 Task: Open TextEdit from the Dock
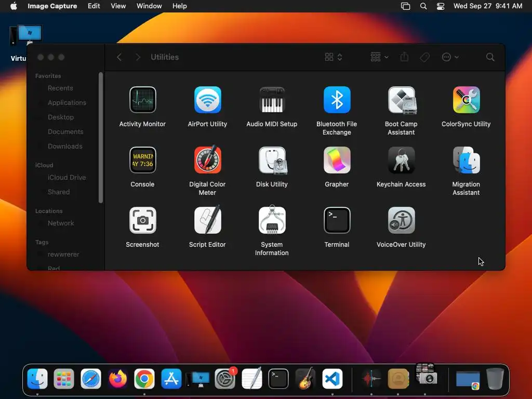point(252,378)
